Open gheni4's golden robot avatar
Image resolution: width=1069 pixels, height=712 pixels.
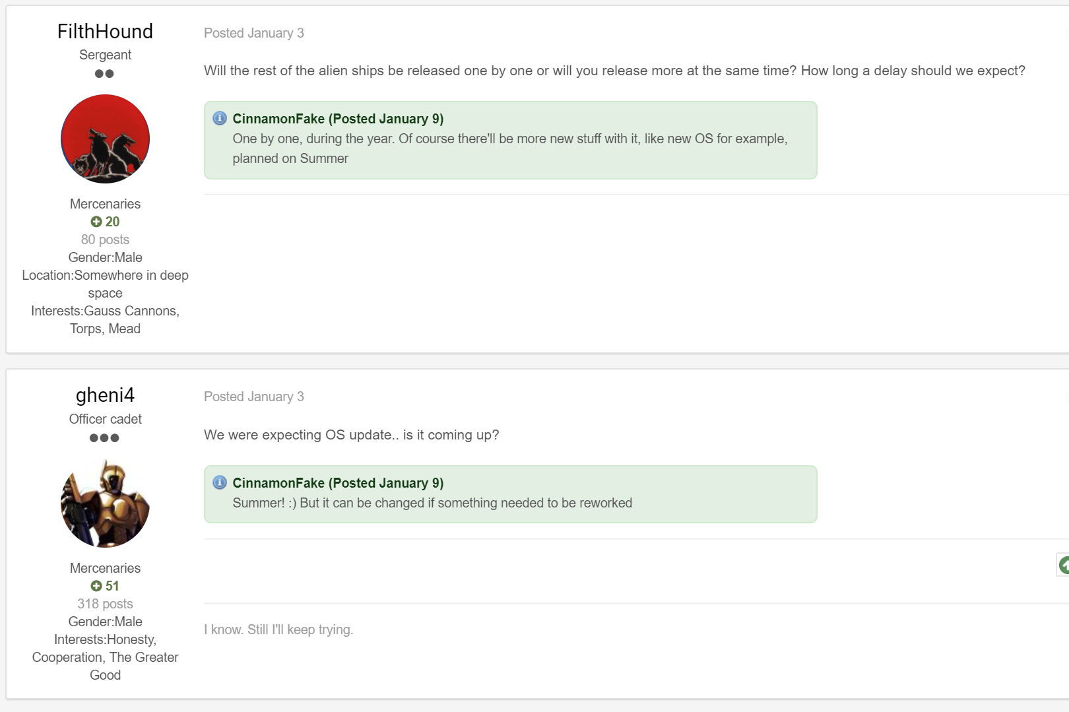pyautogui.click(x=105, y=503)
